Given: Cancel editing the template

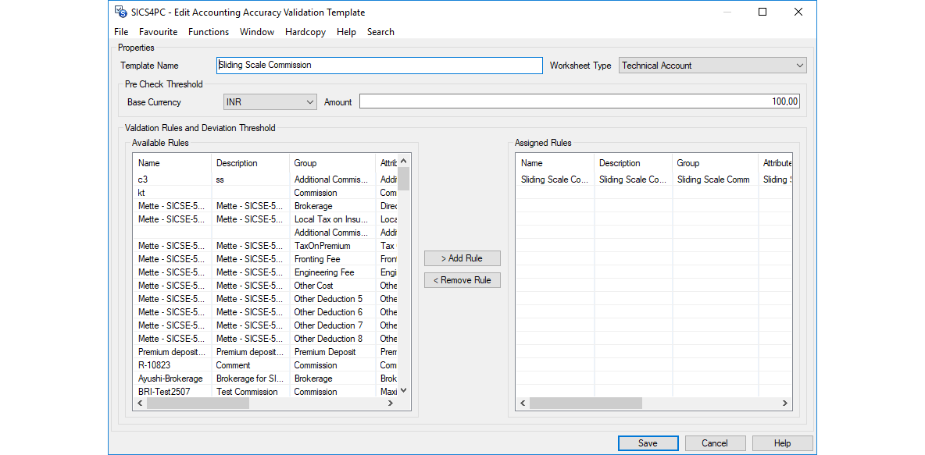Looking at the screenshot, I should (x=715, y=443).
